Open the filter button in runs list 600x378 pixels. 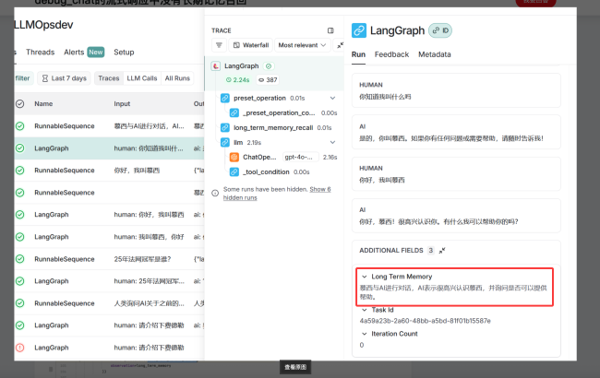(x=24, y=78)
